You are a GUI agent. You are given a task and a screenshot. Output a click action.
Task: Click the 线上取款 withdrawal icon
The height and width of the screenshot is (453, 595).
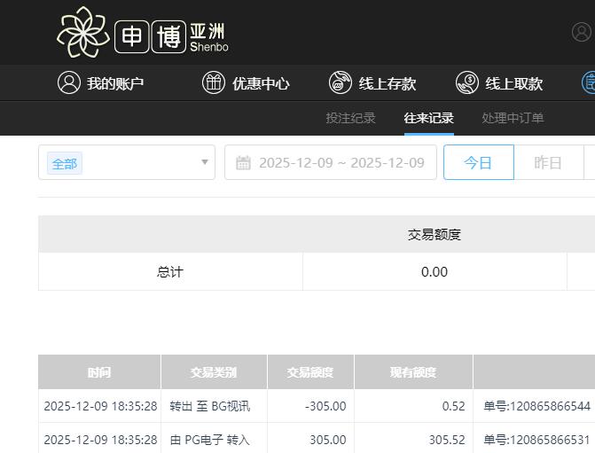tap(467, 83)
